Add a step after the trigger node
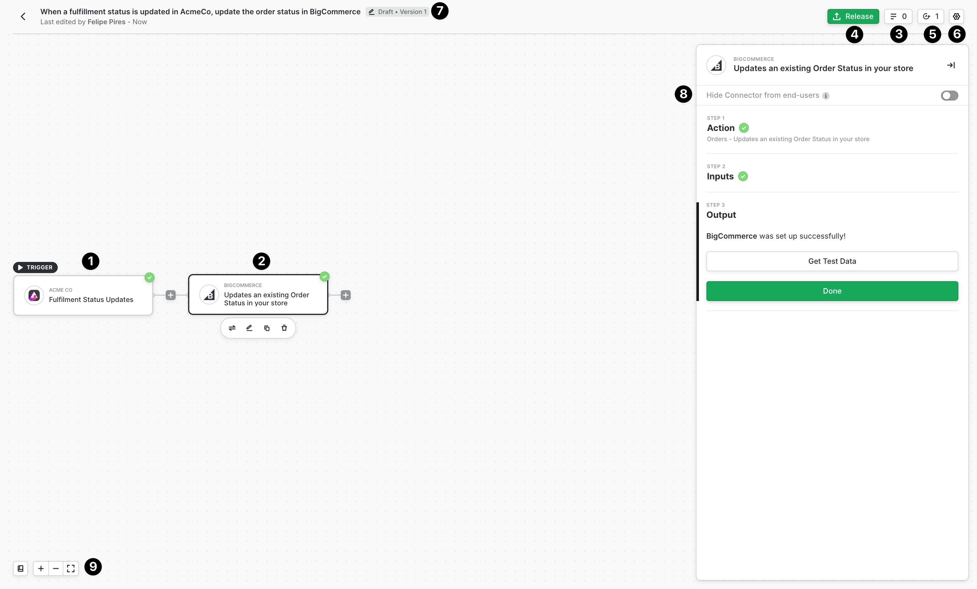The height and width of the screenshot is (589, 977). click(x=170, y=295)
